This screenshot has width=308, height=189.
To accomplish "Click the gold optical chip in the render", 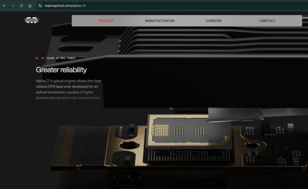I will click(190, 130).
